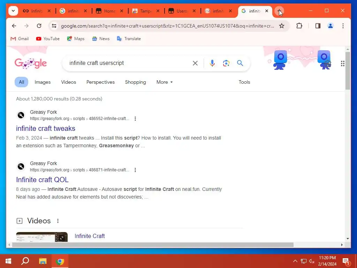
Task: Select the Images search filter
Action: click(x=43, y=82)
